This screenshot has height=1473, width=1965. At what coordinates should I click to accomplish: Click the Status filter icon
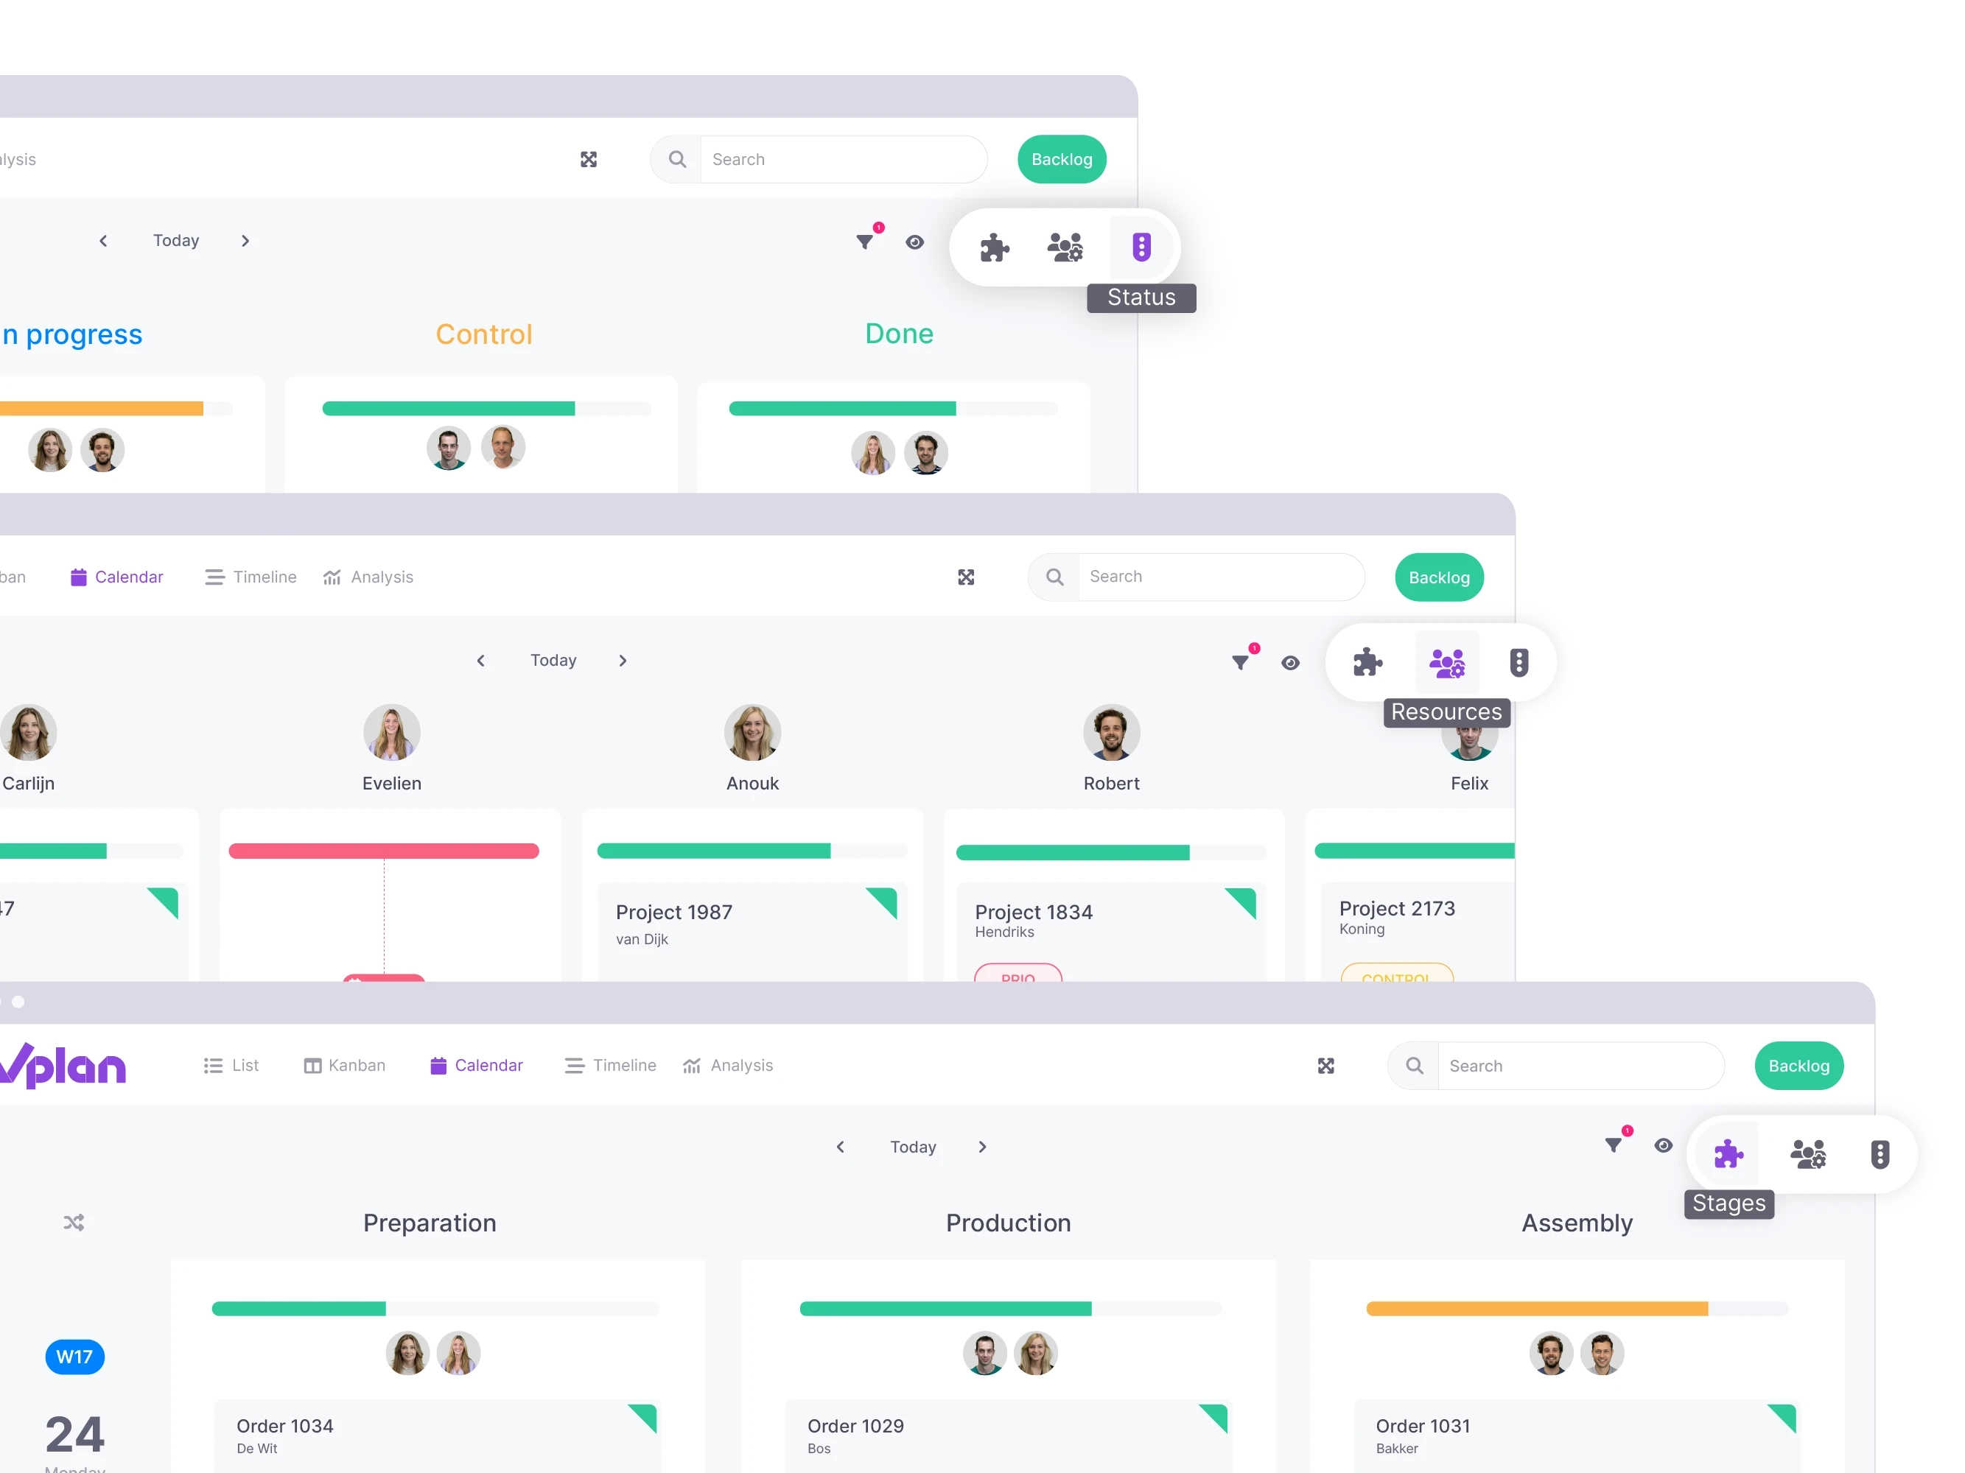coord(1141,246)
